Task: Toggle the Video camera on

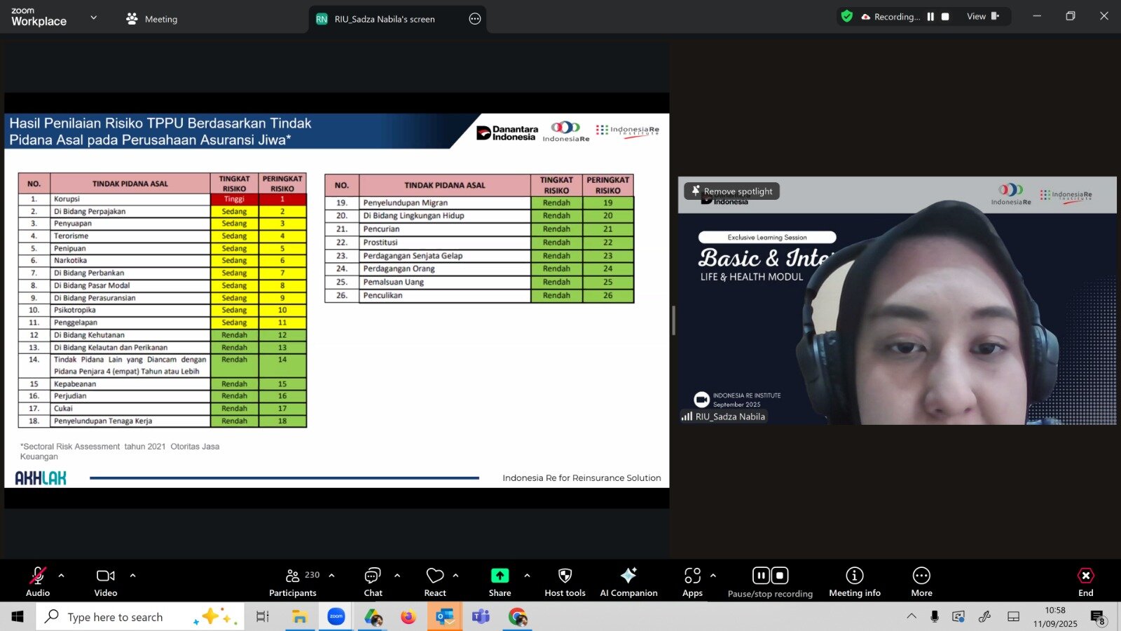Action: pos(106,582)
